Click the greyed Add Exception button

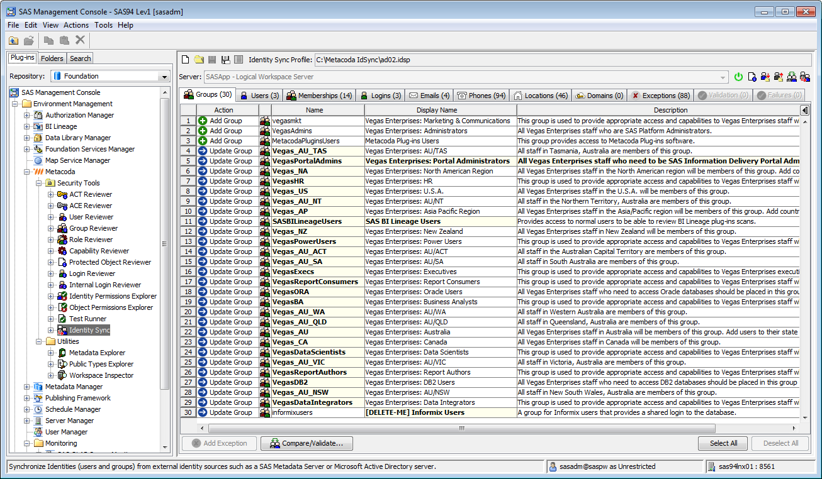[219, 443]
